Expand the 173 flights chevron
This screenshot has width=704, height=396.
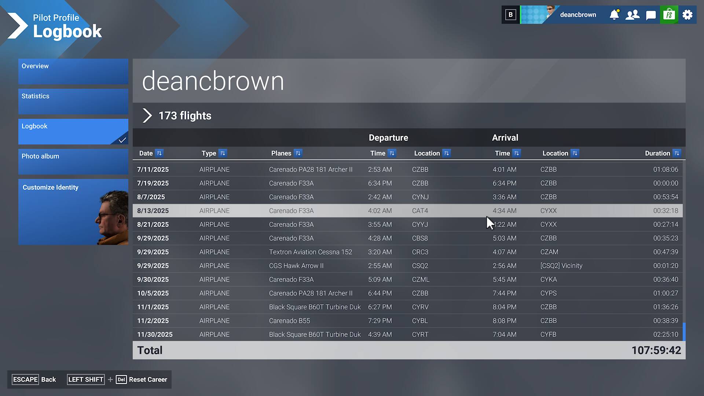coord(147,115)
